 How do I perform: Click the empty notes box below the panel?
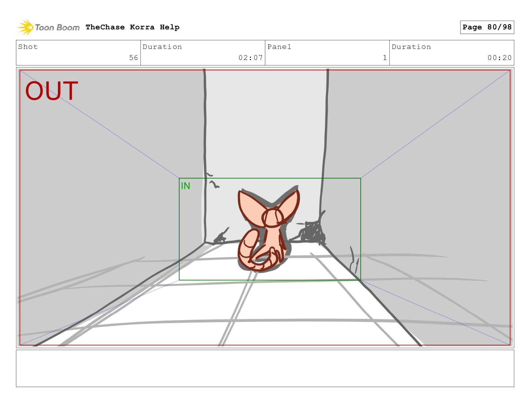tap(265, 368)
